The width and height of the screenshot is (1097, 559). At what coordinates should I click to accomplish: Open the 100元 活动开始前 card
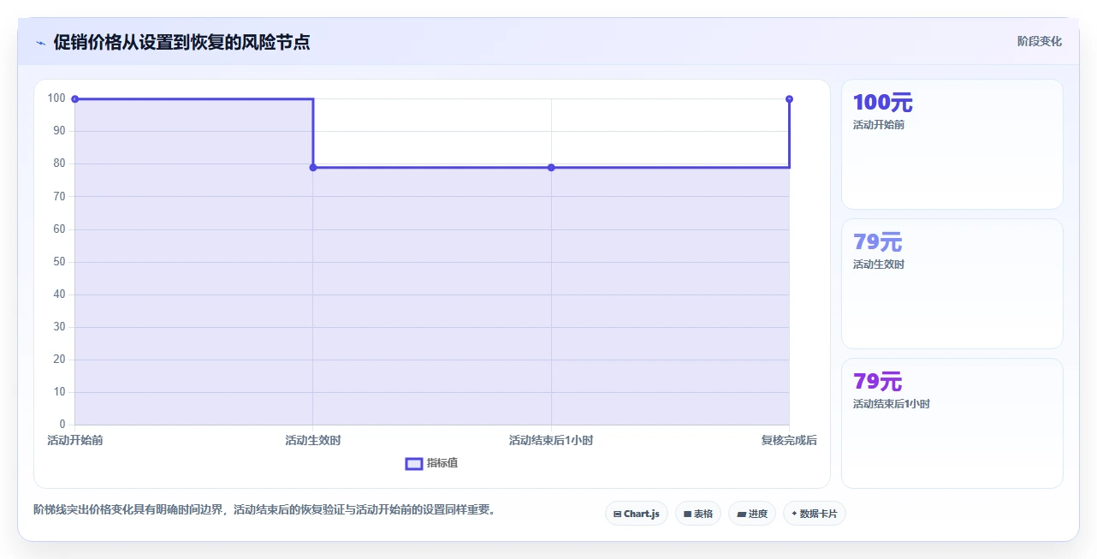952,145
